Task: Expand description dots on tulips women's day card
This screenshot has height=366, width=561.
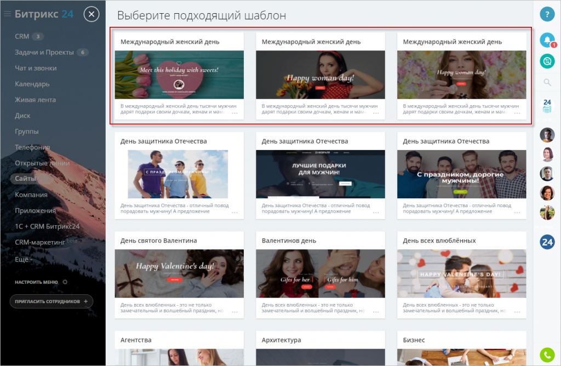Action: 234,113
